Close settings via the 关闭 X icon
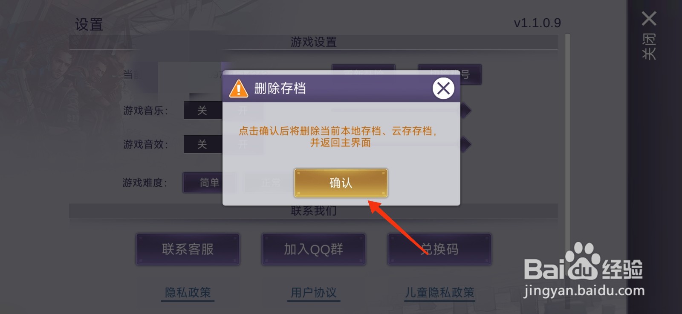This screenshot has width=682, height=314. (x=649, y=19)
